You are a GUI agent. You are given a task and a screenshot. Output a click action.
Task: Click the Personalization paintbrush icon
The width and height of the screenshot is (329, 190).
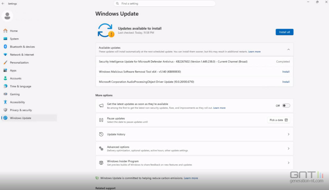click(x=5, y=63)
